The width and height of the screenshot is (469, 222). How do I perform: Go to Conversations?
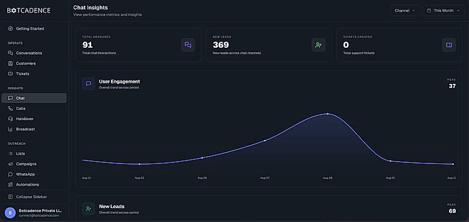[34, 53]
